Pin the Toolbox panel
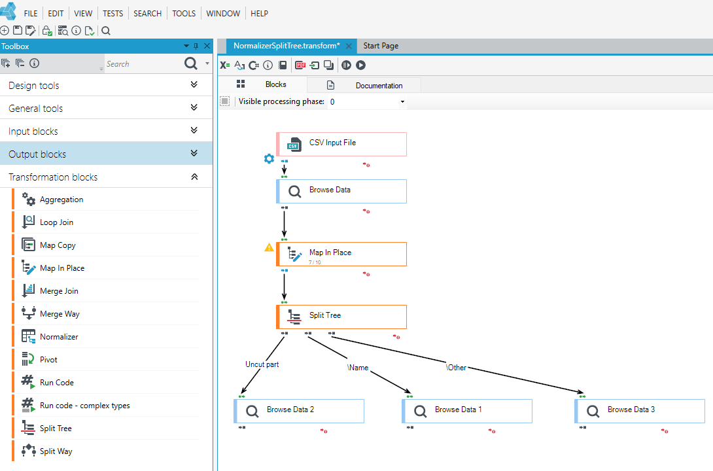Image resolution: width=713 pixels, height=471 pixels. click(x=196, y=46)
